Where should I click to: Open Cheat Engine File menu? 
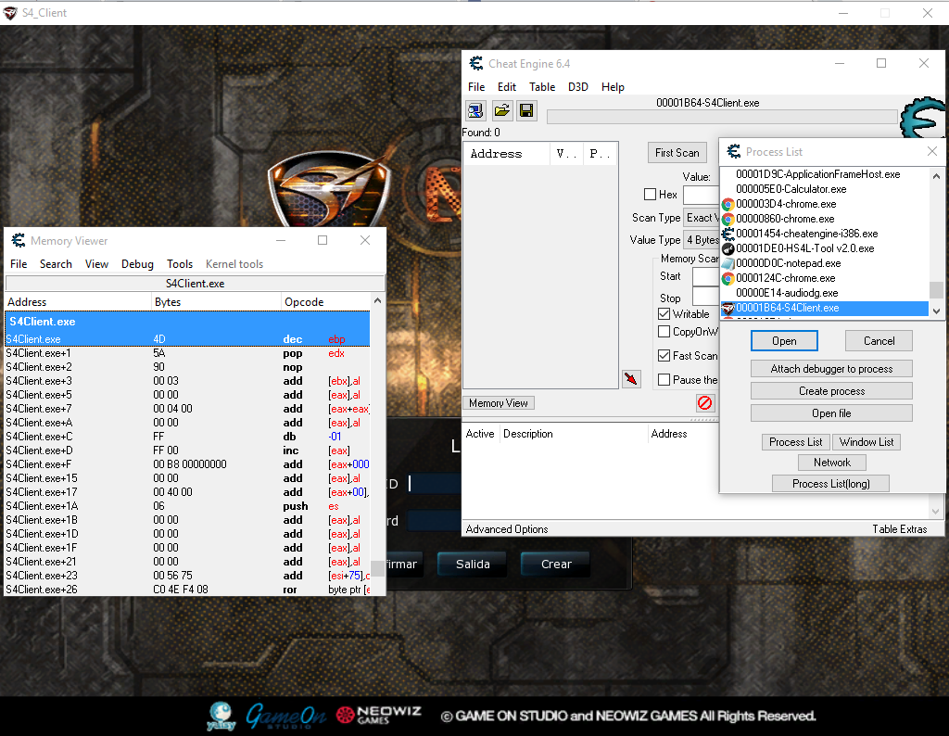[476, 86]
